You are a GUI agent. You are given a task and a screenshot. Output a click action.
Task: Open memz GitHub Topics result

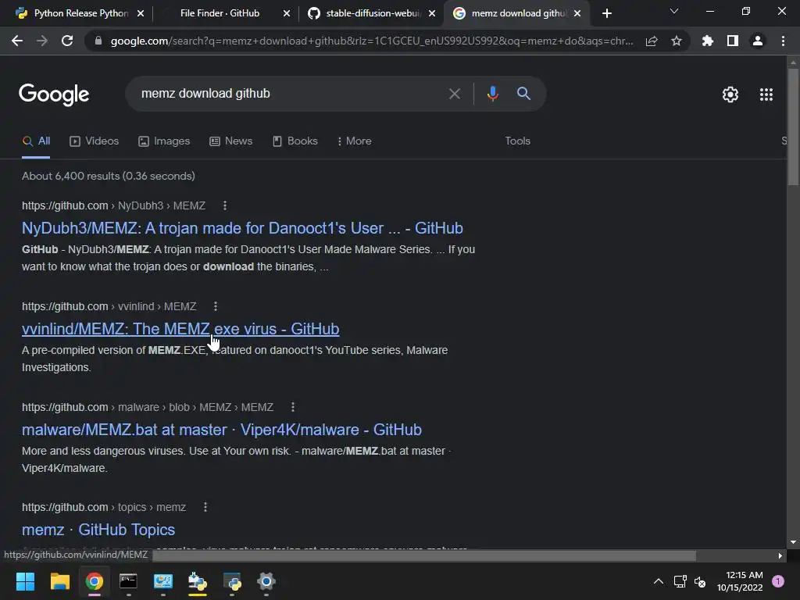click(98, 530)
